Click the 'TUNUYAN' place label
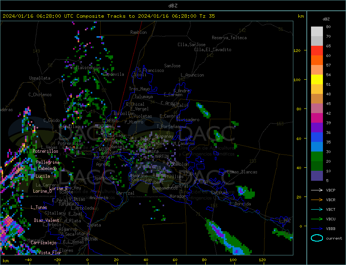This screenshot has width=346, height=265. pyautogui.click(x=89, y=239)
